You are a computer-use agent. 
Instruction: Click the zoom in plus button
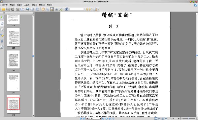[x=197, y=118]
